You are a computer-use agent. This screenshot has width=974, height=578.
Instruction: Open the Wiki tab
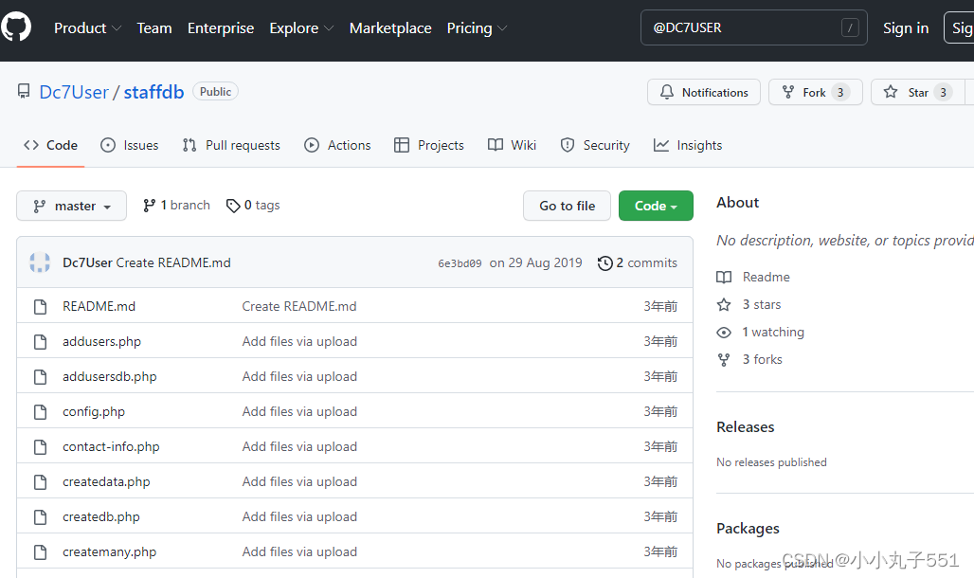512,145
